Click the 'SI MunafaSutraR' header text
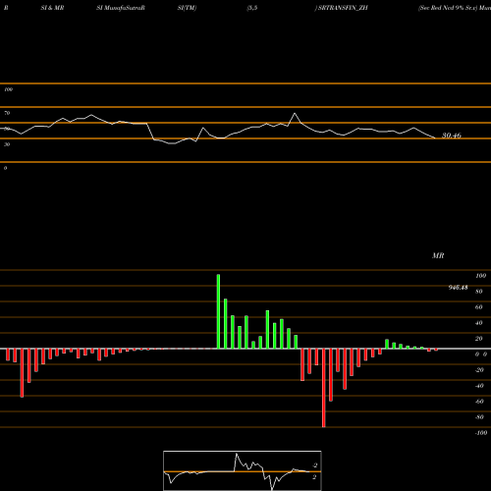This screenshot has height=491, width=491. click(x=121, y=8)
